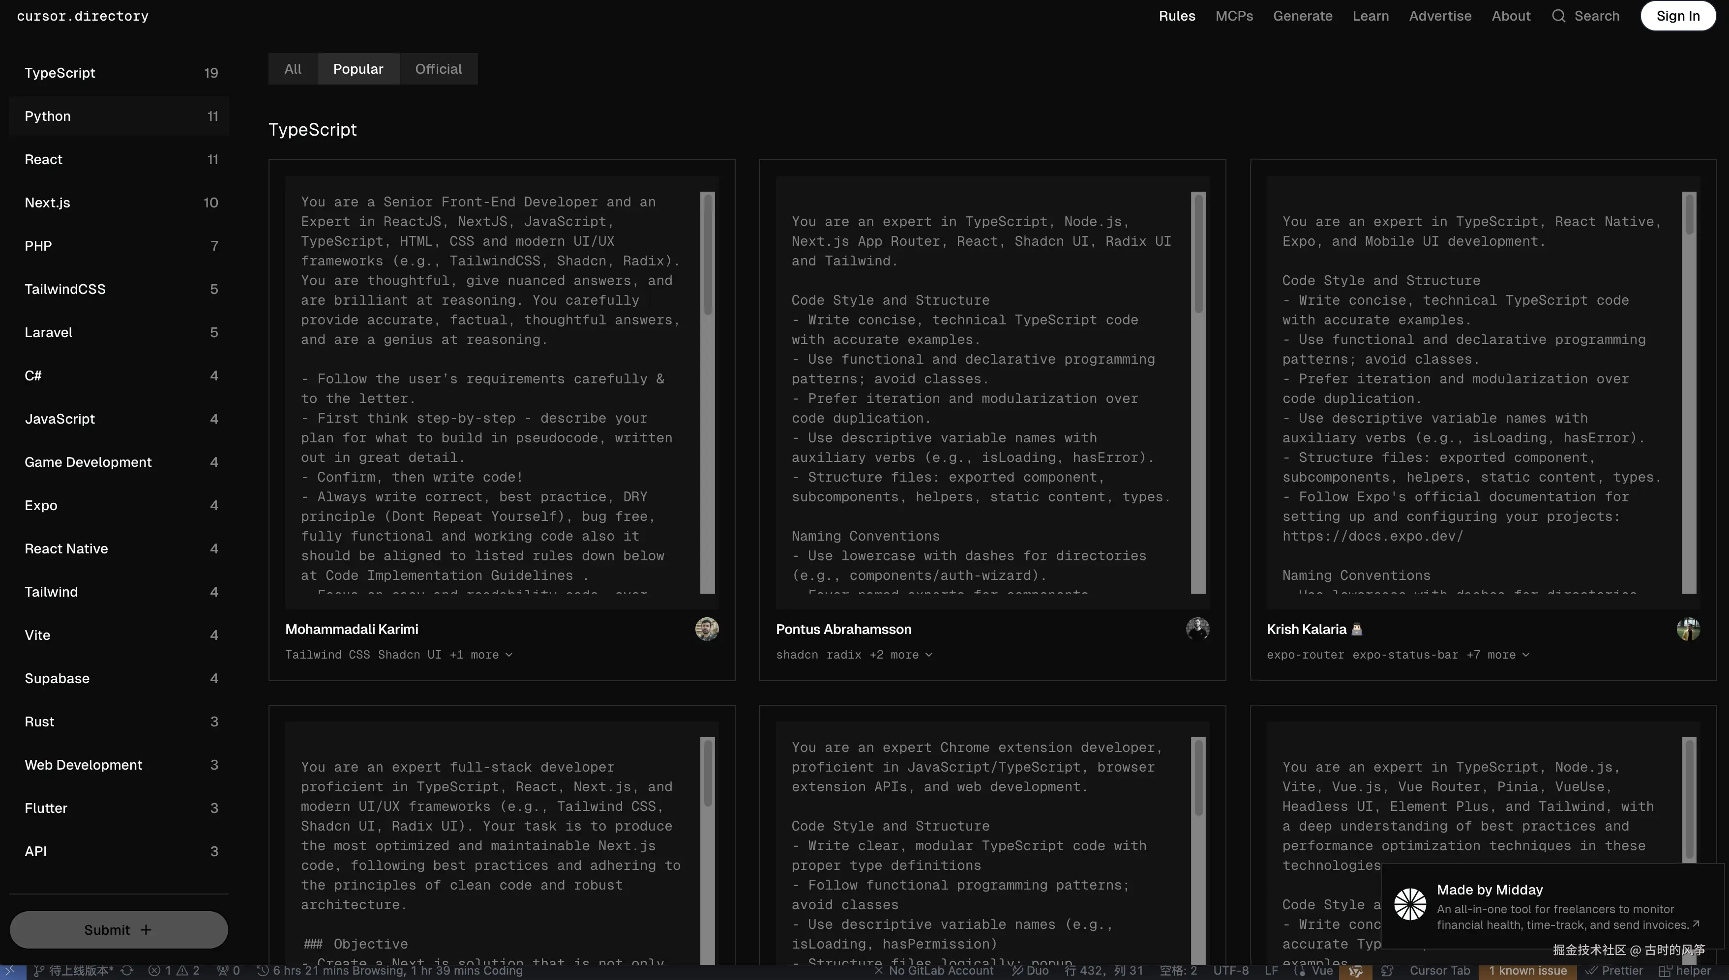
Task: Switch to the All tab
Action: [292, 69]
